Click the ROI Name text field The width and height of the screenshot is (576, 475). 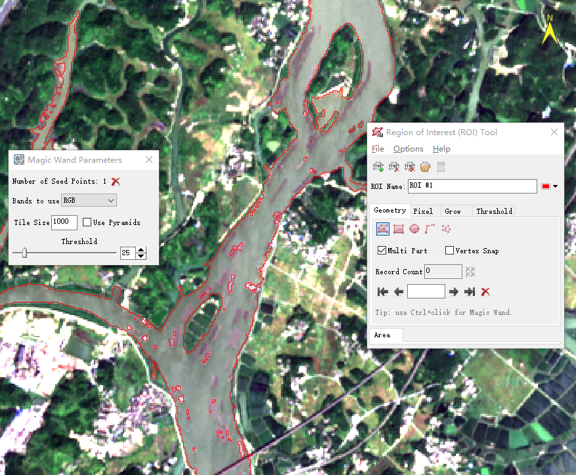coord(472,186)
